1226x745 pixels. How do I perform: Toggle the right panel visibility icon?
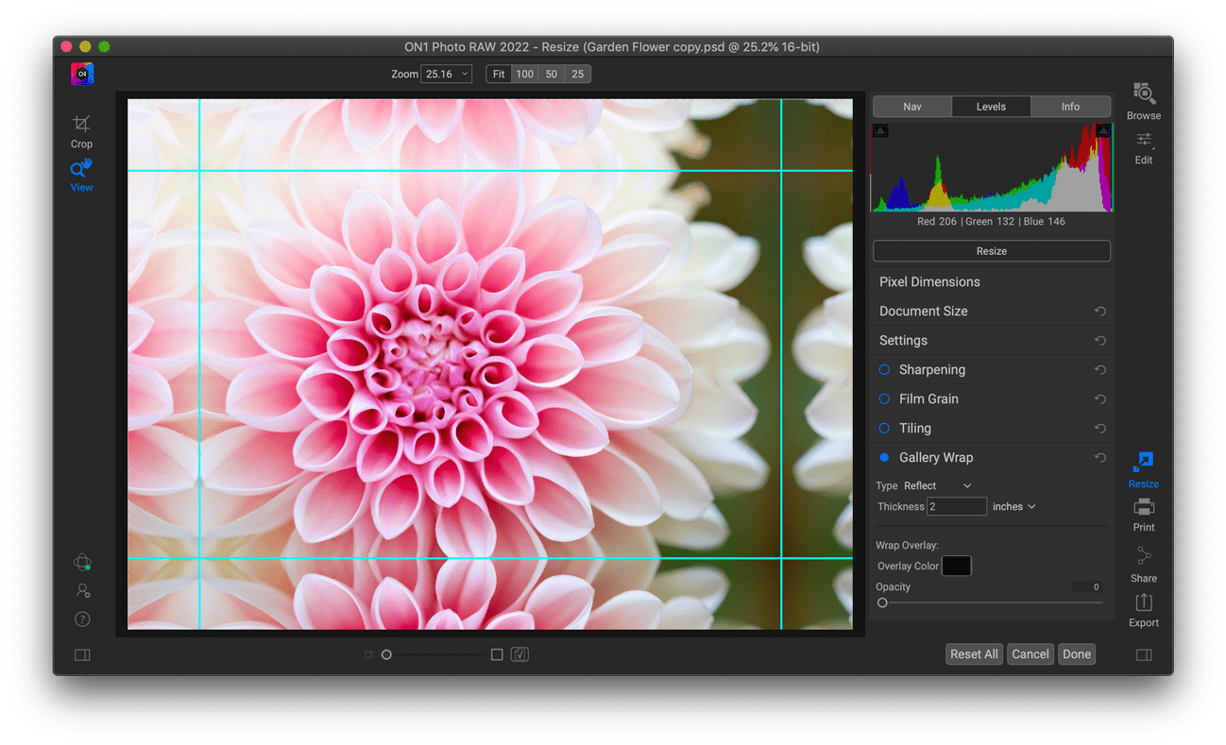click(x=1144, y=654)
